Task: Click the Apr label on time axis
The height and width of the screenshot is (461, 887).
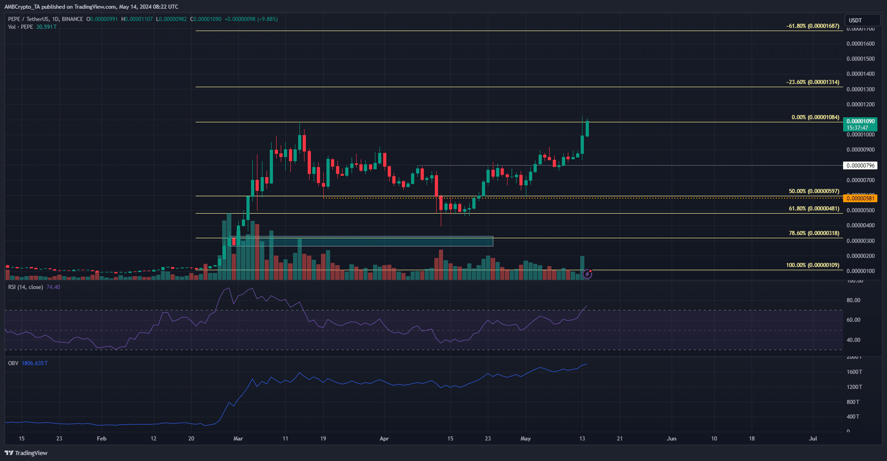Action: tap(384, 439)
